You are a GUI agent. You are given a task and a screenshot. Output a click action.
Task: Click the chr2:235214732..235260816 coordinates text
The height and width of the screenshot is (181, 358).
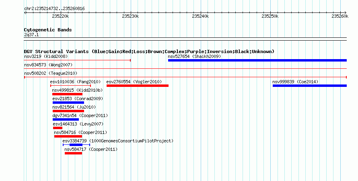point(54,9)
